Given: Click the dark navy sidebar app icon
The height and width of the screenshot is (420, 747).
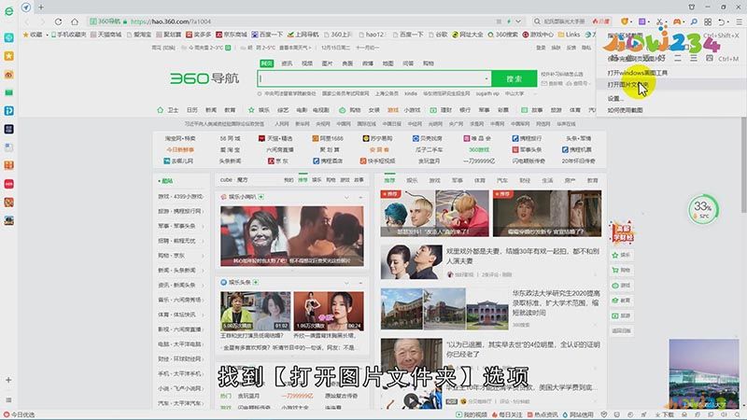Looking at the screenshot, I should [8, 129].
